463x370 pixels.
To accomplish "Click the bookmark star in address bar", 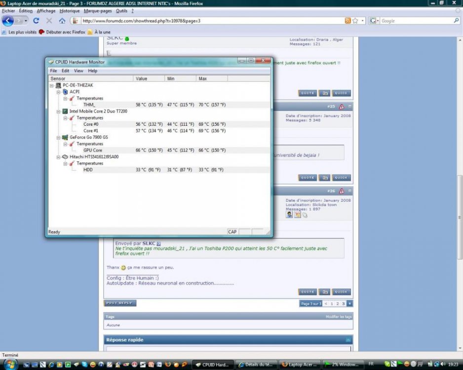I will [x=355, y=21].
